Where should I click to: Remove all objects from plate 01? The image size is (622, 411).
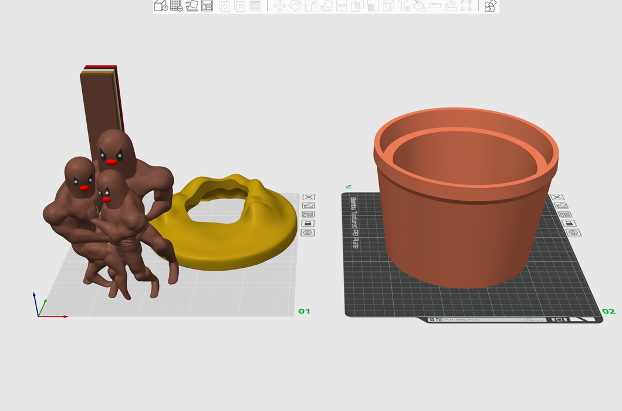click(x=308, y=197)
